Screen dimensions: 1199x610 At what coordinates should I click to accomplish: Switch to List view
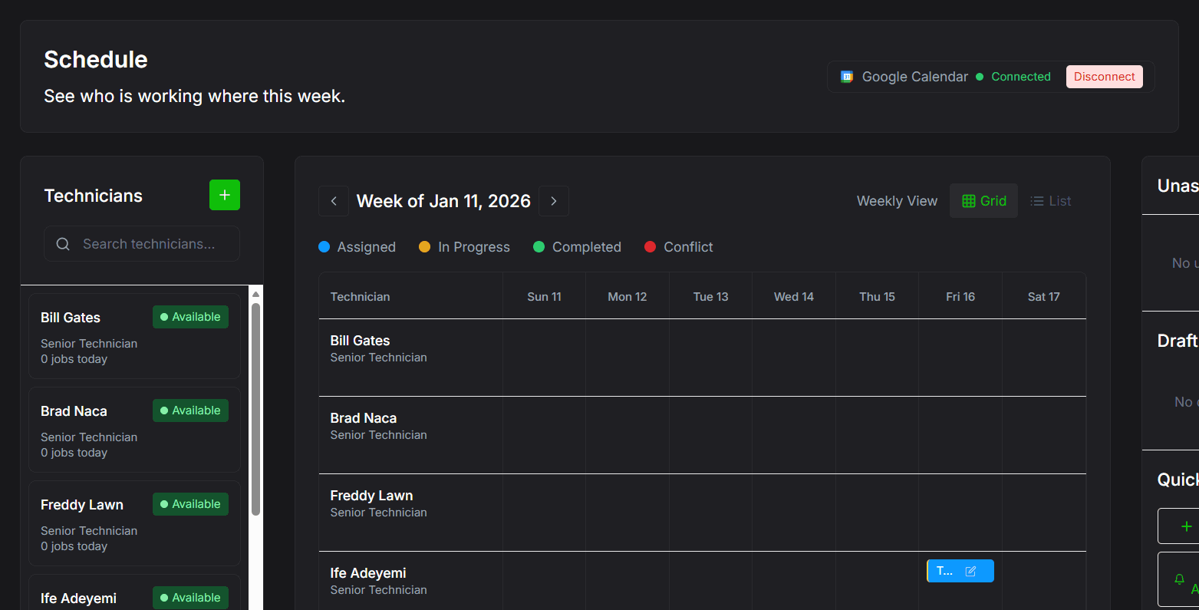click(x=1050, y=201)
